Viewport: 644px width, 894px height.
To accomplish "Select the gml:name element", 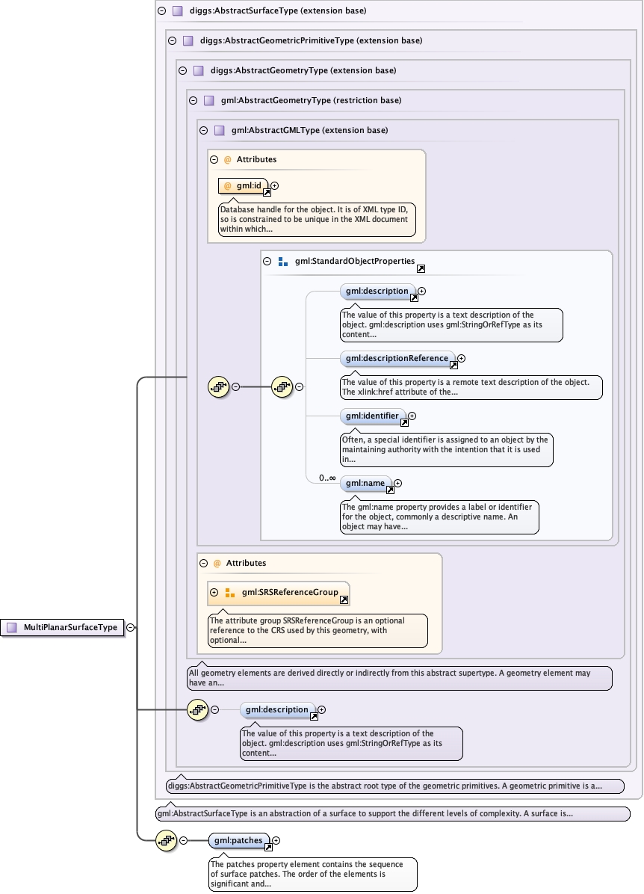I will [365, 484].
